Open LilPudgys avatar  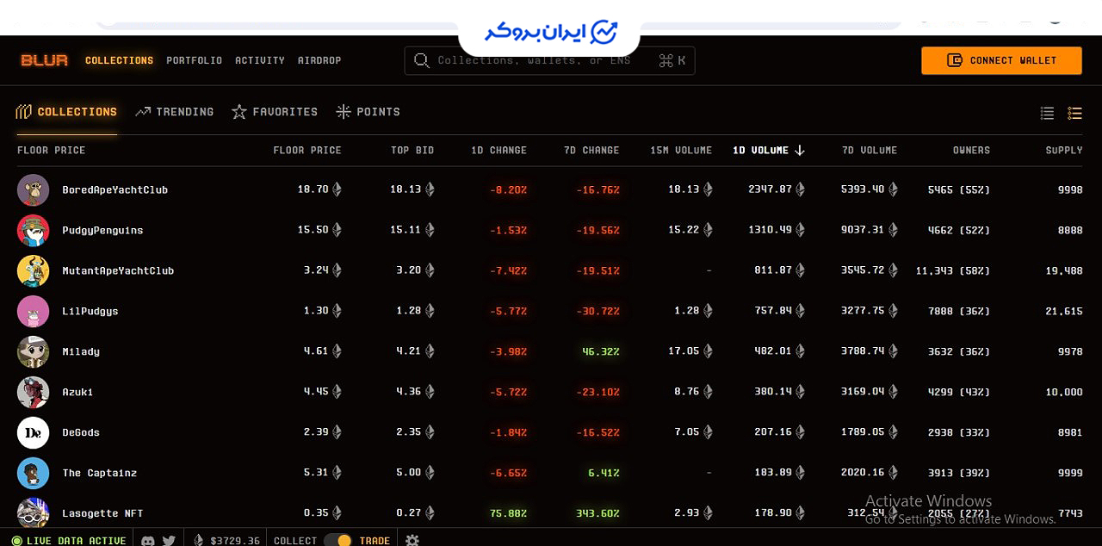coord(33,311)
